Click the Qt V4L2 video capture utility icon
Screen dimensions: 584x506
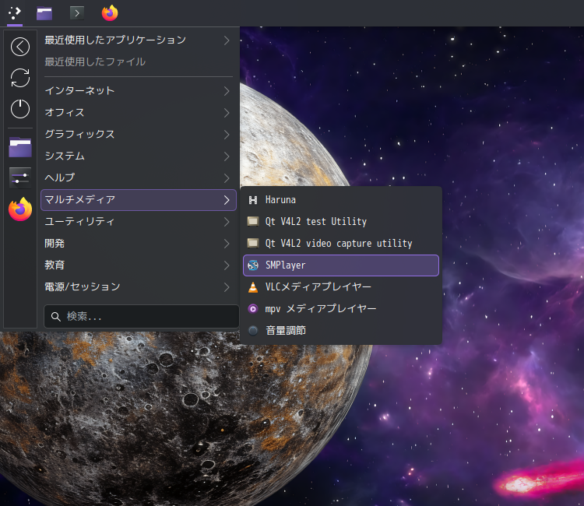click(x=253, y=244)
